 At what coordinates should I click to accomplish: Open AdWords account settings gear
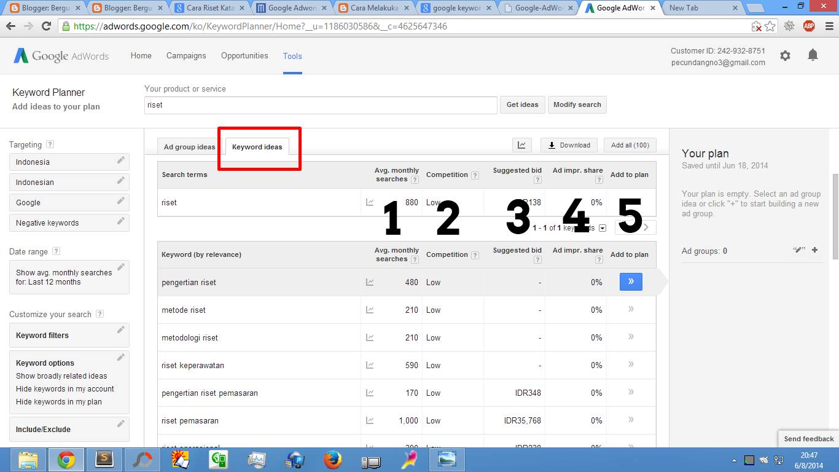[785, 56]
